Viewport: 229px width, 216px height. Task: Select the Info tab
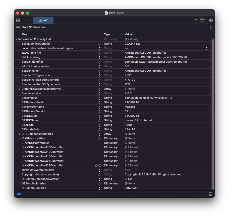tap(43, 20)
